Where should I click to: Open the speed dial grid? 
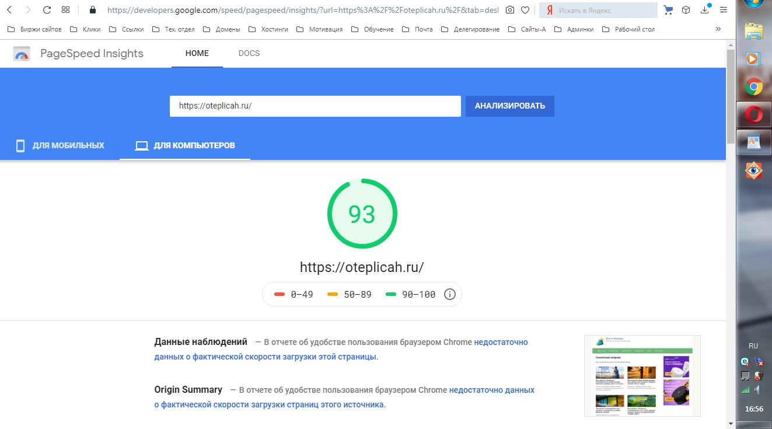pos(66,10)
